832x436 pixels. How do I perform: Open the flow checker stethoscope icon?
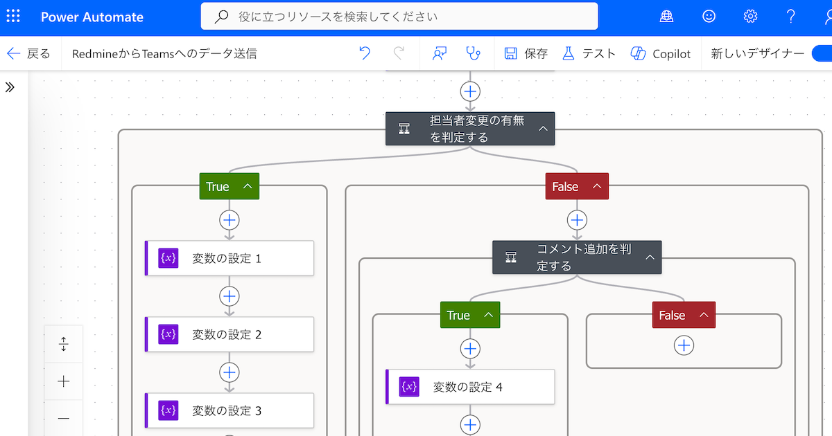point(473,53)
